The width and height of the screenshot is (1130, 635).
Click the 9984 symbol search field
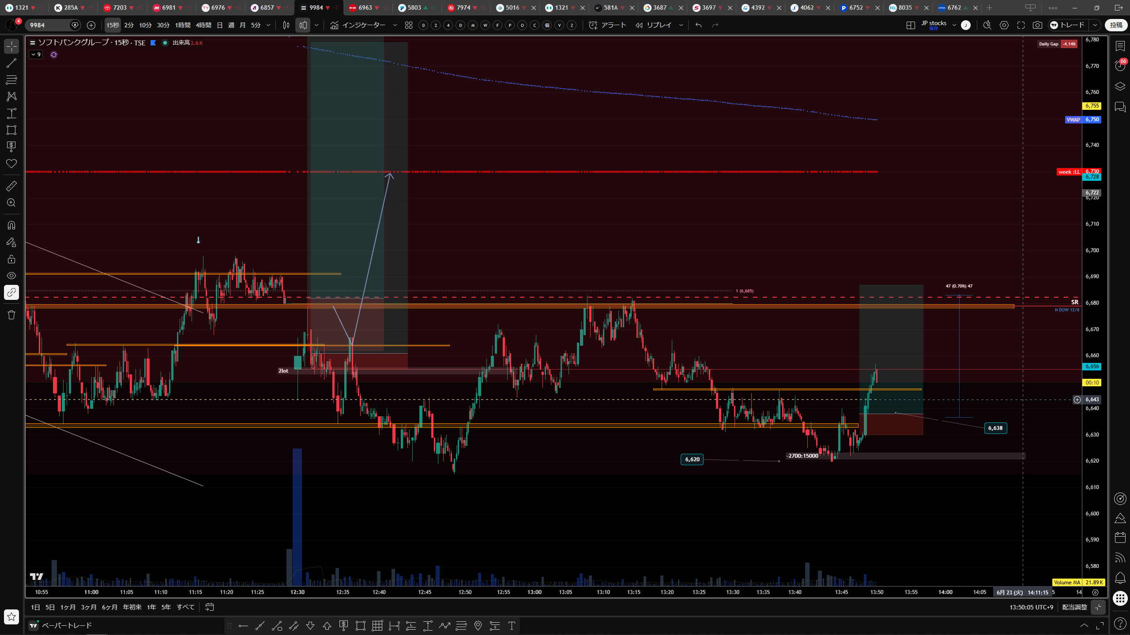[x=49, y=25]
